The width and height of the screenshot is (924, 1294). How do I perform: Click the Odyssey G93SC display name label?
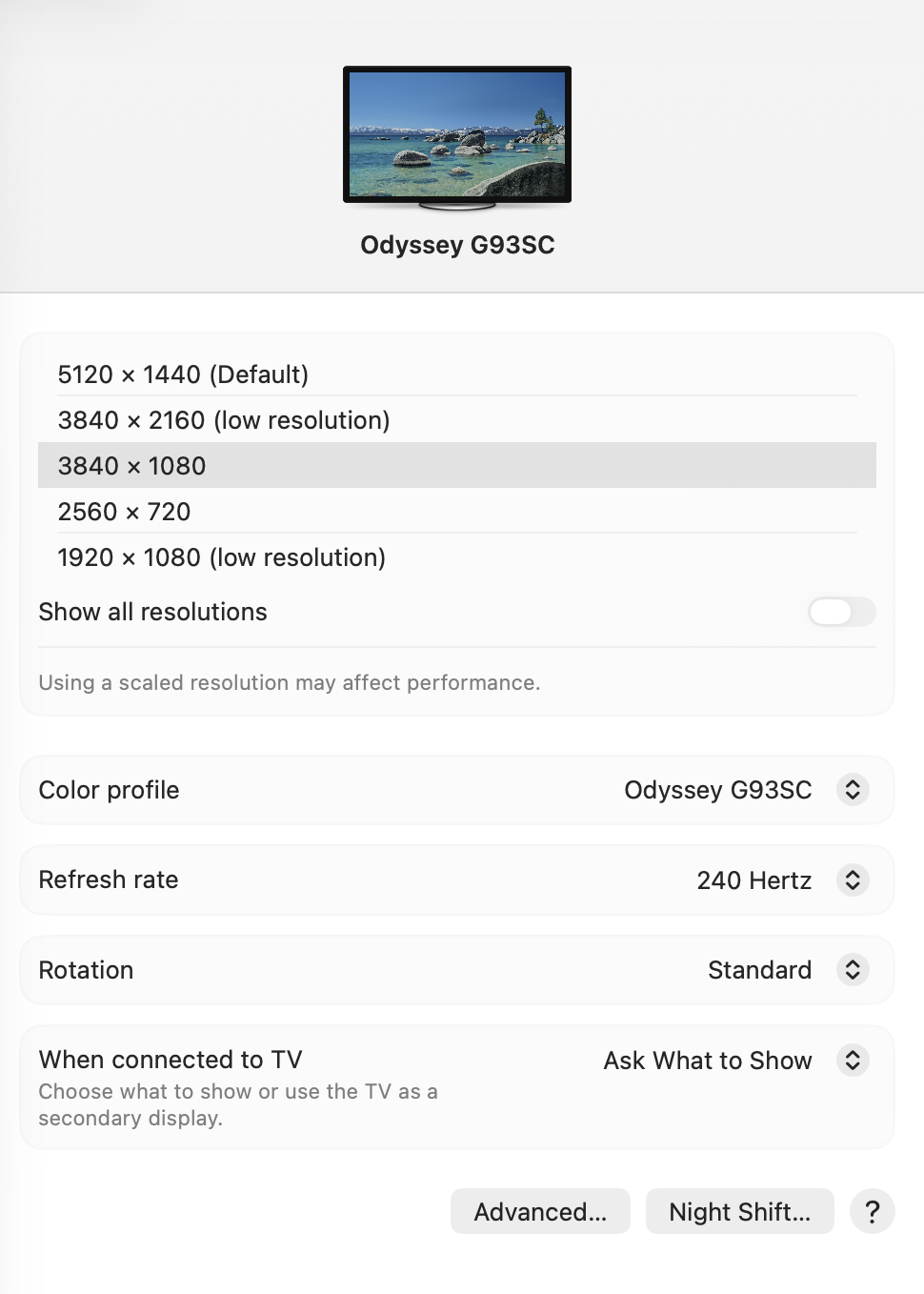457,245
